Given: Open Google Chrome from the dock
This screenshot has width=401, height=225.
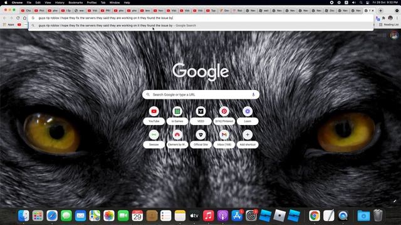Looking at the screenshot, I should pyautogui.click(x=315, y=216).
